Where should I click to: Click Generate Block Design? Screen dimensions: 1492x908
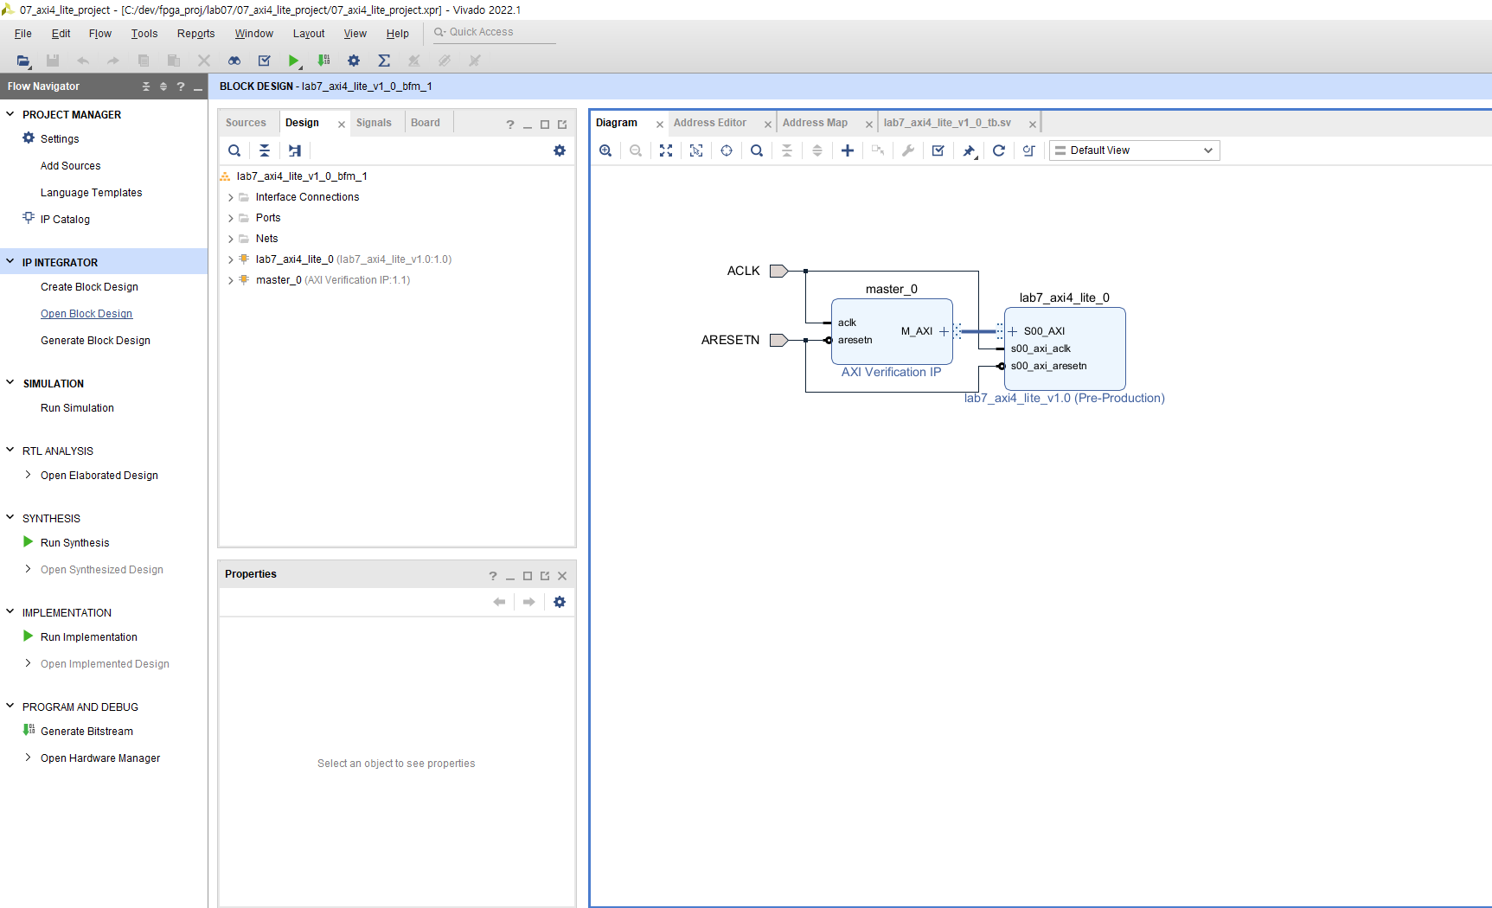(x=95, y=341)
